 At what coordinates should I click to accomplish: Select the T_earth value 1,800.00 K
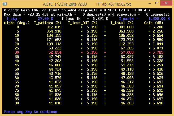[x=159, y=18]
